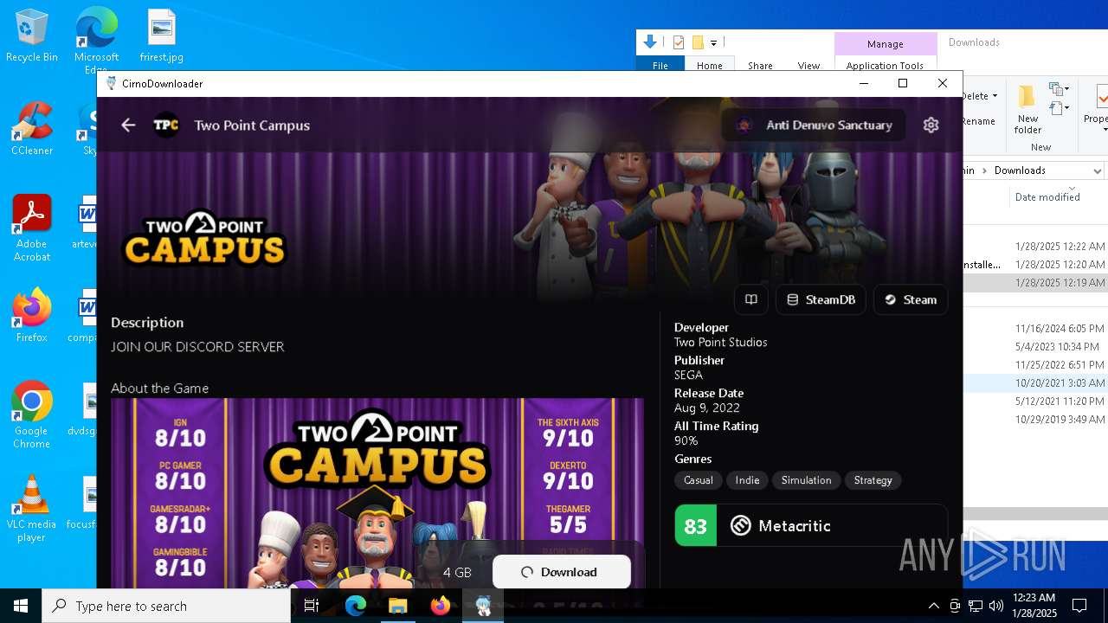Viewport: 1108px width, 623px height.
Task: Sort by the Date modified column
Action: [1047, 197]
